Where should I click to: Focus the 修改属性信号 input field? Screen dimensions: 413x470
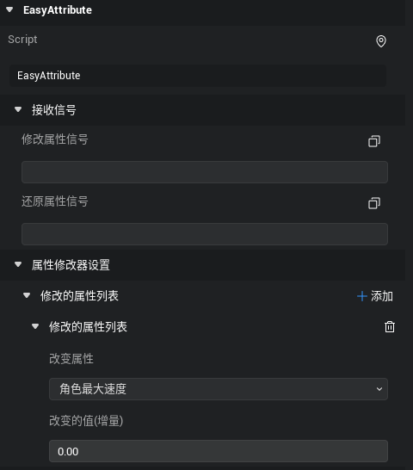pos(205,172)
